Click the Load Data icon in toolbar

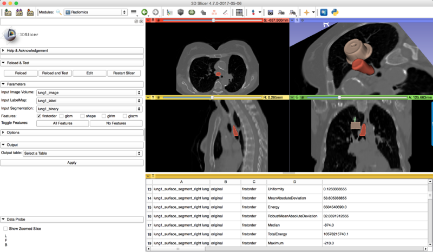[x=8, y=12]
